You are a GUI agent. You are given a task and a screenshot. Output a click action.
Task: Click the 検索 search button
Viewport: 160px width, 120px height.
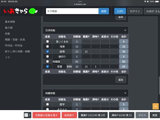pos(104,11)
